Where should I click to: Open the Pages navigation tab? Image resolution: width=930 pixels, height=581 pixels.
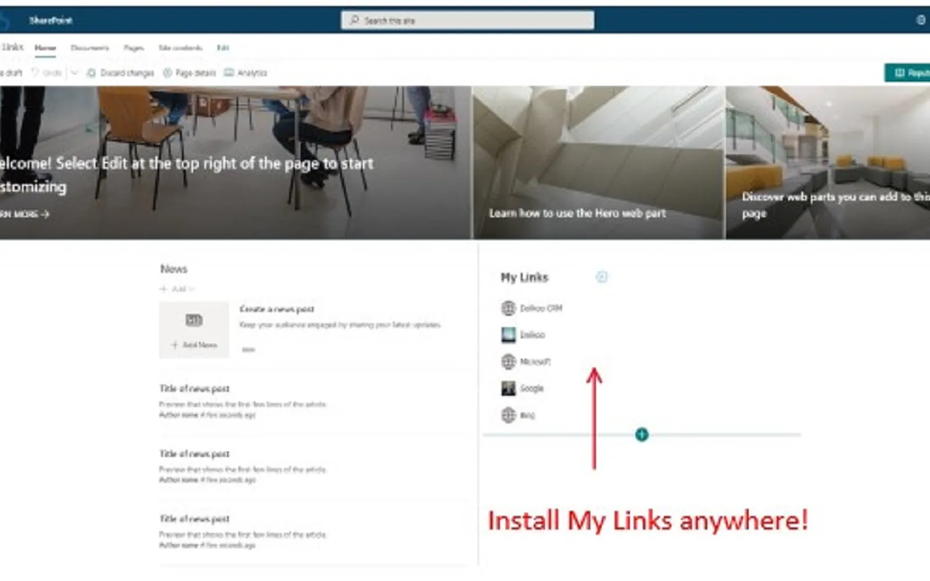pyautogui.click(x=134, y=48)
